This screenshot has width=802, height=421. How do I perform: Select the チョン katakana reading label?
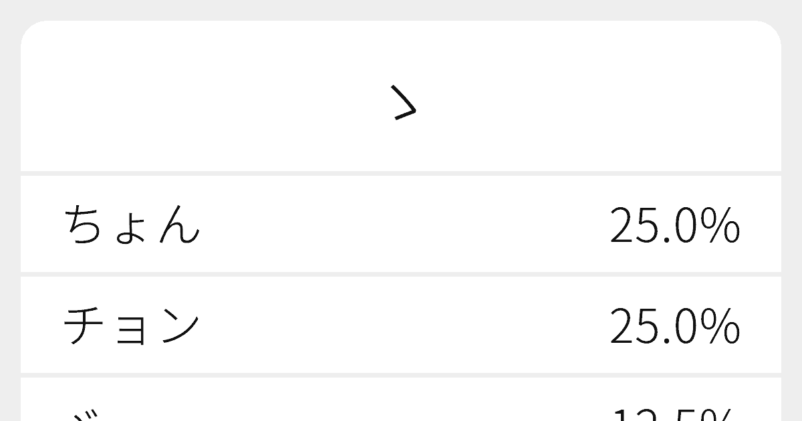coord(132,325)
